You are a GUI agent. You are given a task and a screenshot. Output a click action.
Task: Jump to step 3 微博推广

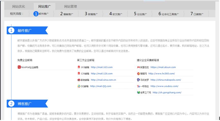click(91, 14)
